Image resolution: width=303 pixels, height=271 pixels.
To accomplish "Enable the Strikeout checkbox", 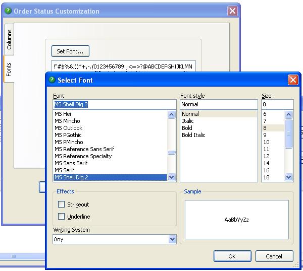I will [62, 205].
